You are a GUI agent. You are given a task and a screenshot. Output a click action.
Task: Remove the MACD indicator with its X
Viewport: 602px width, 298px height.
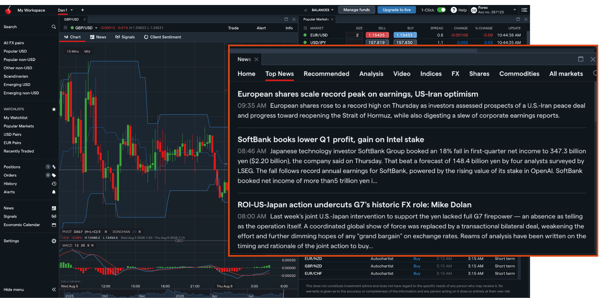tap(92, 245)
